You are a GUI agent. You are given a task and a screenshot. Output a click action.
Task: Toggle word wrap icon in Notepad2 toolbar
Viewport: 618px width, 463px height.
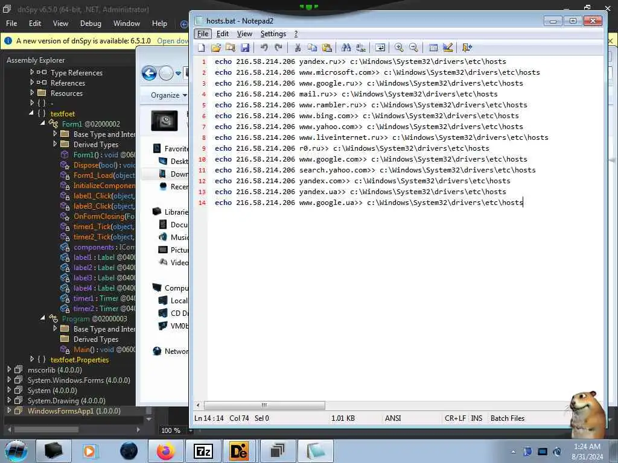pyautogui.click(x=380, y=48)
